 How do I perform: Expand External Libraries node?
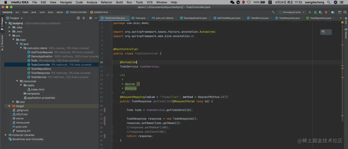click(6, 135)
